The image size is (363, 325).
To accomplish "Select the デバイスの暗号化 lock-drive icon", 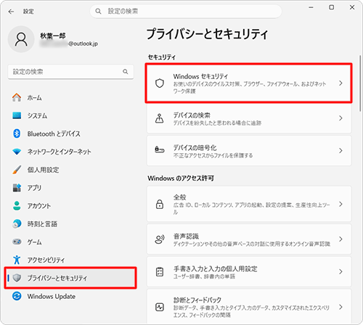I will pyautogui.click(x=160, y=150).
